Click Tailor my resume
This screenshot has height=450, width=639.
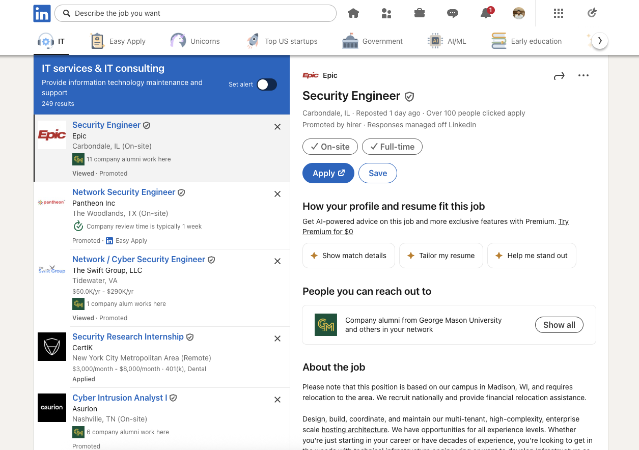click(441, 256)
